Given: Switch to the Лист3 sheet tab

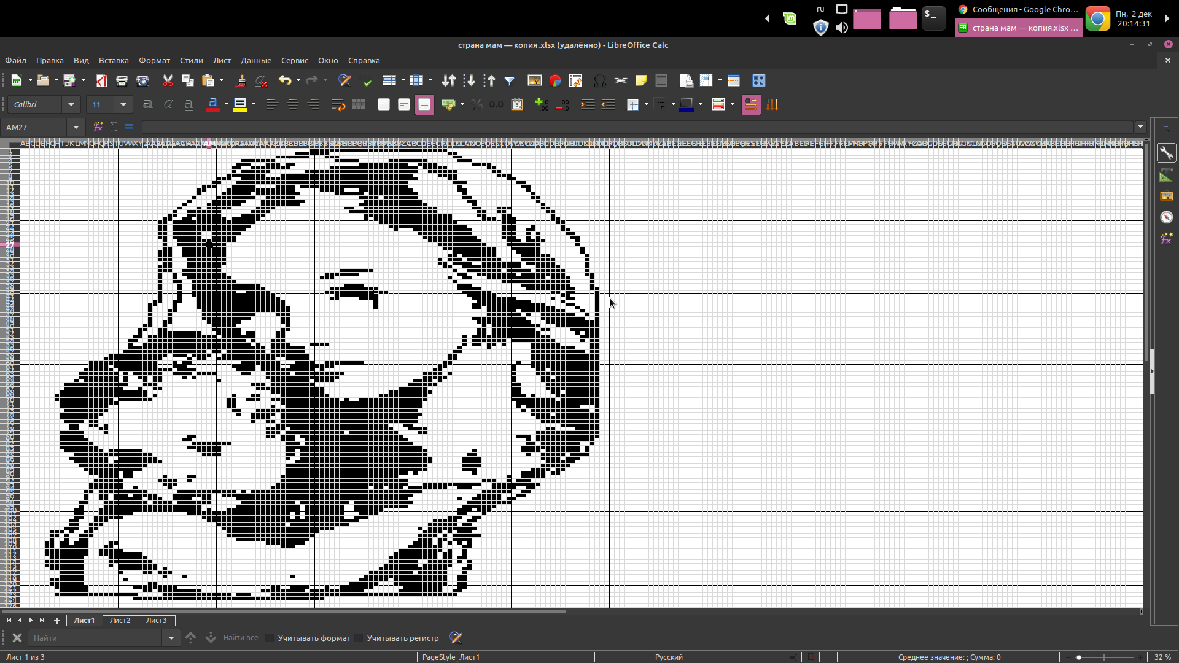Looking at the screenshot, I should [x=157, y=621].
